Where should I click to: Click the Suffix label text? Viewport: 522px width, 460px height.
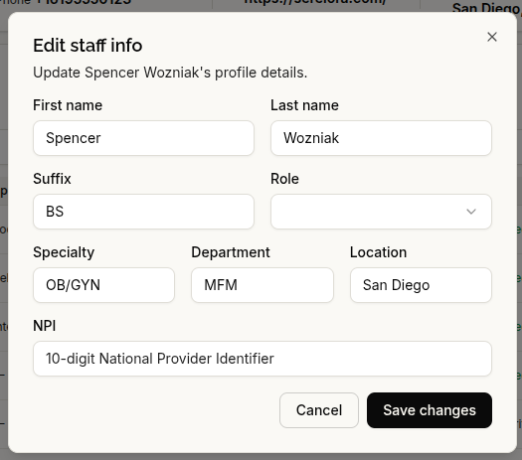[x=52, y=179]
